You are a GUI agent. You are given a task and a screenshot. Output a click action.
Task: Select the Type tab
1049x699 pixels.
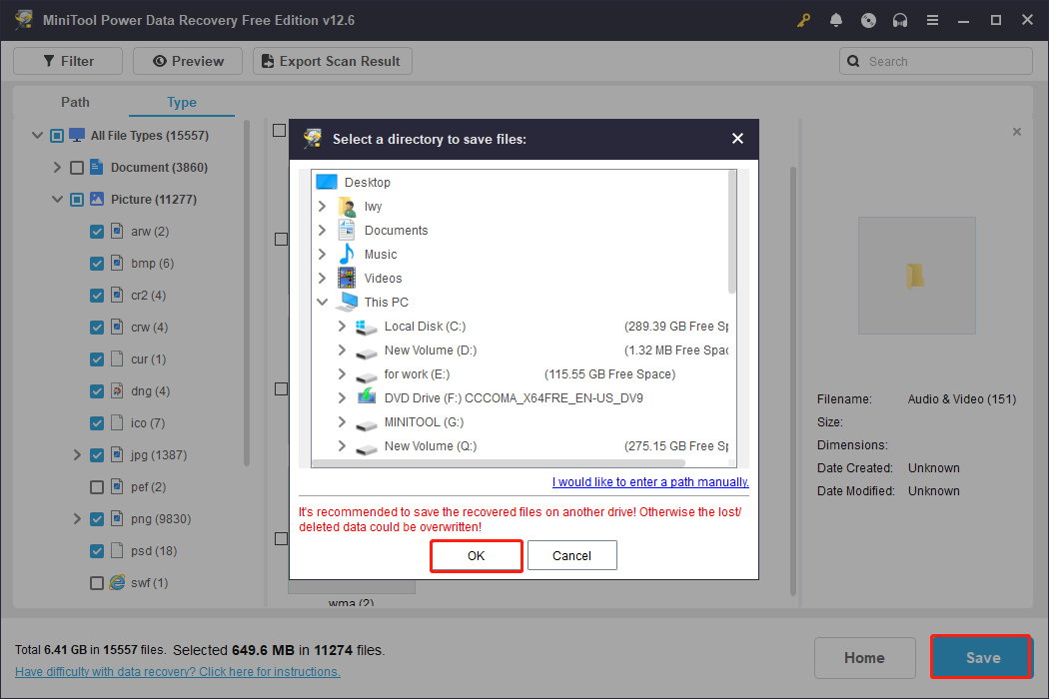click(x=181, y=102)
